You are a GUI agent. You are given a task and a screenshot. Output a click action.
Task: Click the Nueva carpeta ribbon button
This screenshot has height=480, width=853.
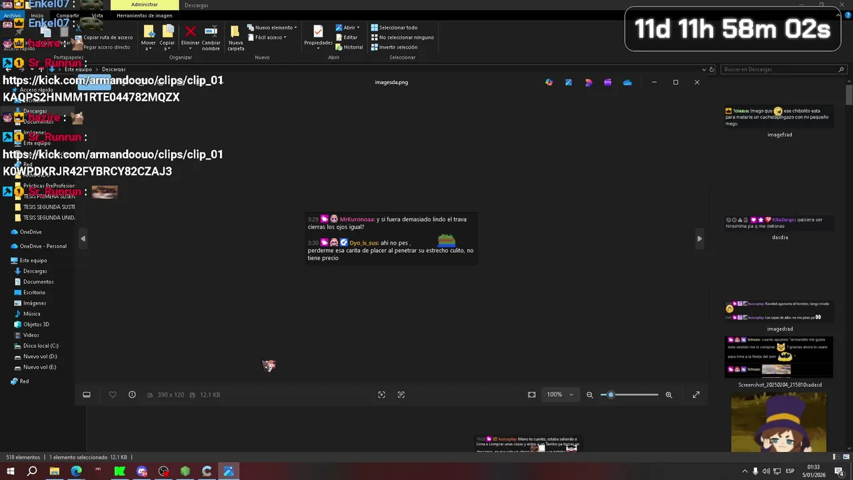[x=235, y=38]
